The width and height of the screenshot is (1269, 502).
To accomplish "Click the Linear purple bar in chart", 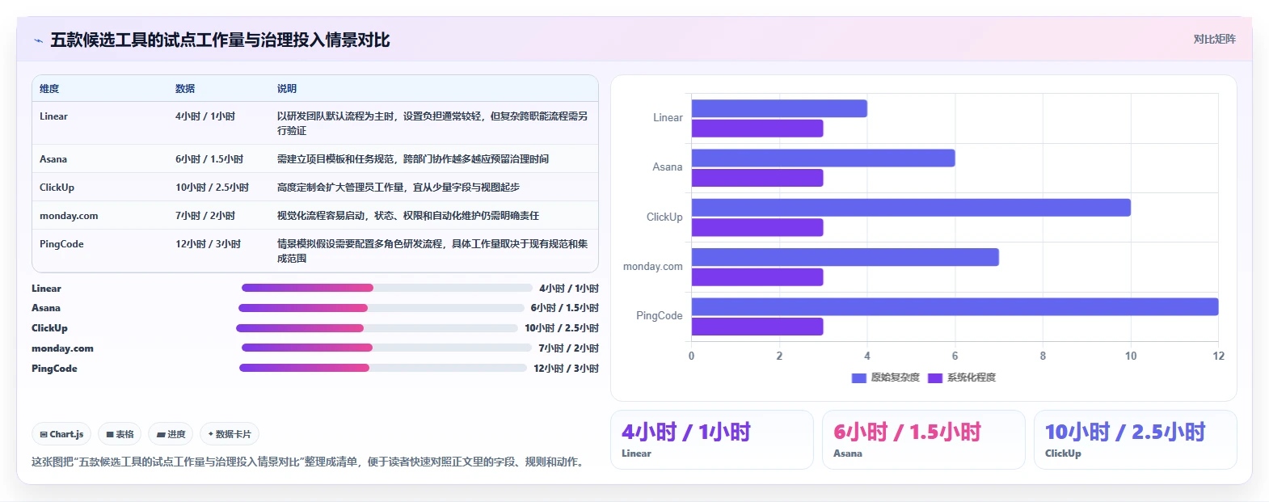I will pyautogui.click(x=757, y=129).
